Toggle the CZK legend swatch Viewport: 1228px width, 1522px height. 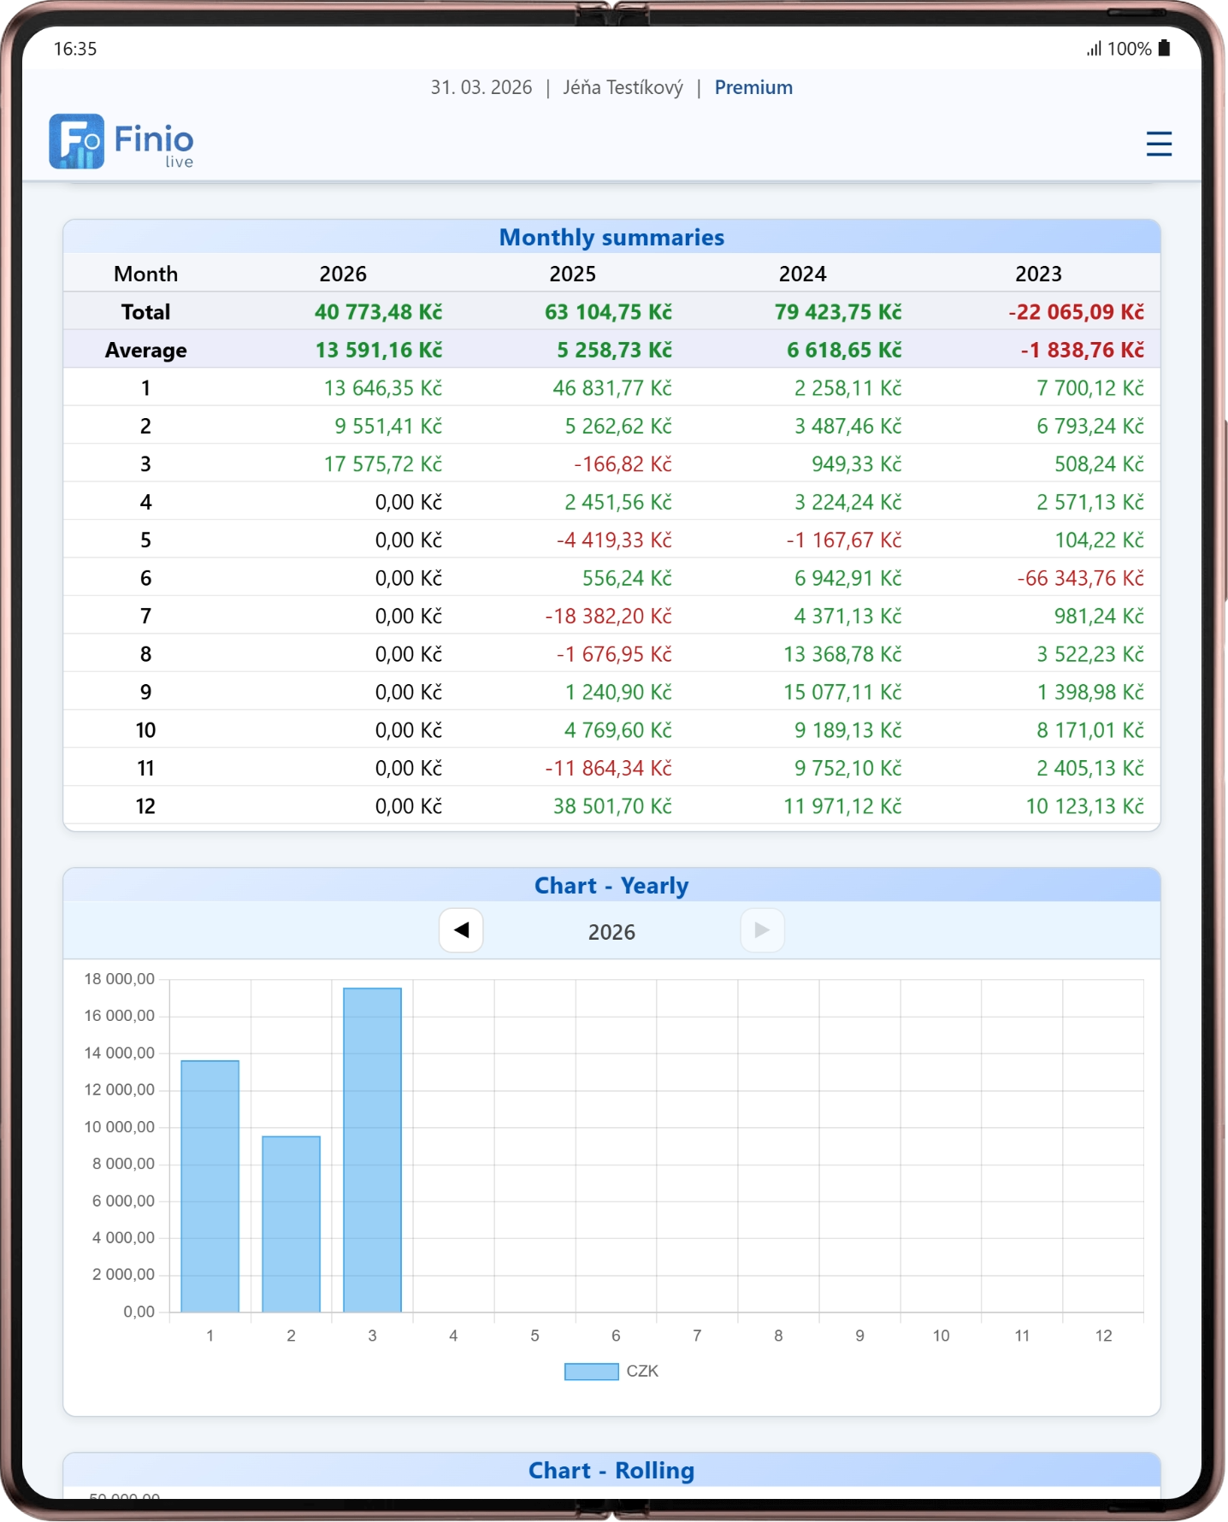click(591, 1372)
